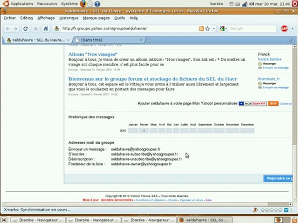
Task: Click the Firefox forward arrow button
Action: (x=16, y=28)
